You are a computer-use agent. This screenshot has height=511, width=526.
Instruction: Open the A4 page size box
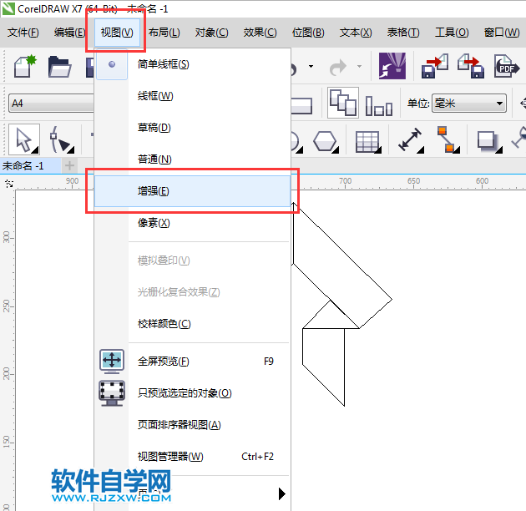[51, 103]
